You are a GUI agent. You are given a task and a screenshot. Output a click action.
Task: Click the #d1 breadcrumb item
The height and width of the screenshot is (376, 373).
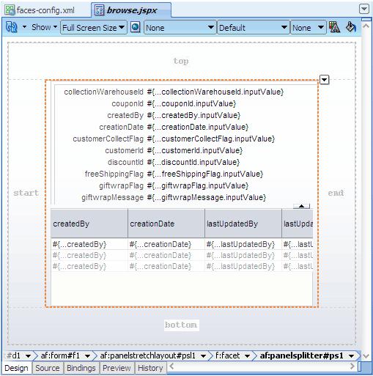(14, 355)
